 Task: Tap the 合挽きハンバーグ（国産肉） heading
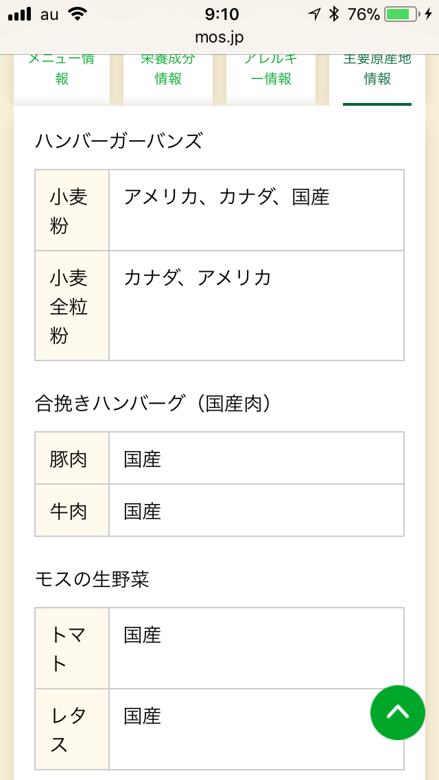154,404
